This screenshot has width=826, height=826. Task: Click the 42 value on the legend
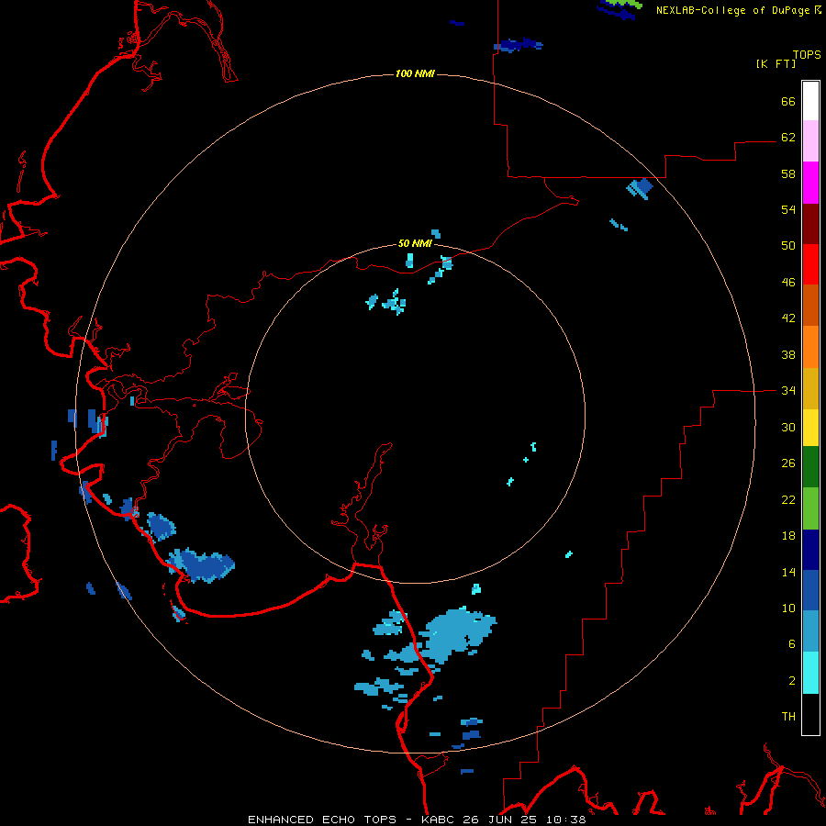coord(788,318)
